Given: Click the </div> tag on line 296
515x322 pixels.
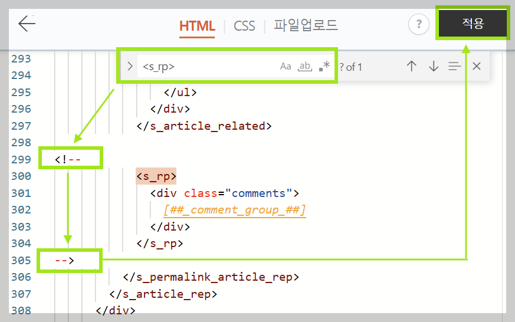Looking at the screenshot, I should pyautogui.click(x=170, y=109).
